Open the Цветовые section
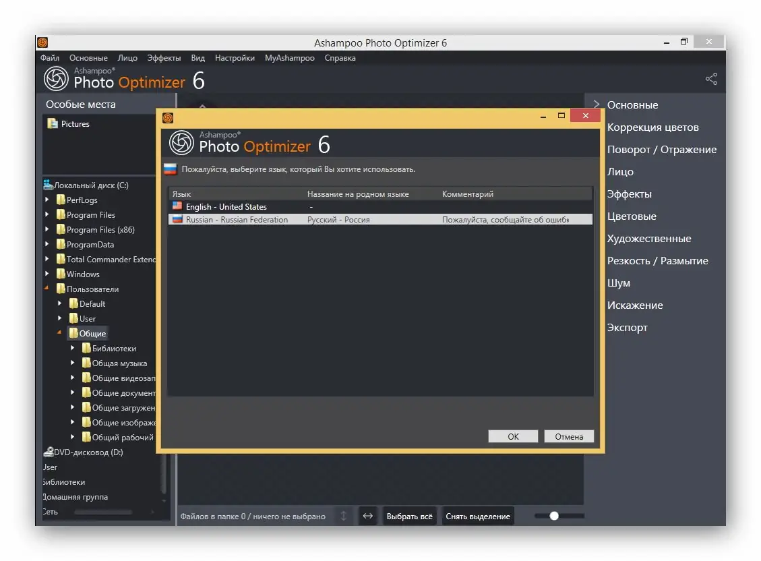Viewport: 761px width, 561px height. pos(632,216)
